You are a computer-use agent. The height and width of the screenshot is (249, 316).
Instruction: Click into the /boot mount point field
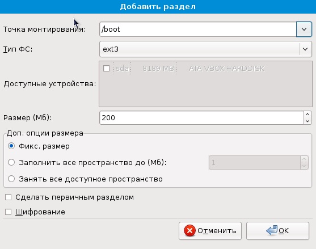point(198,29)
